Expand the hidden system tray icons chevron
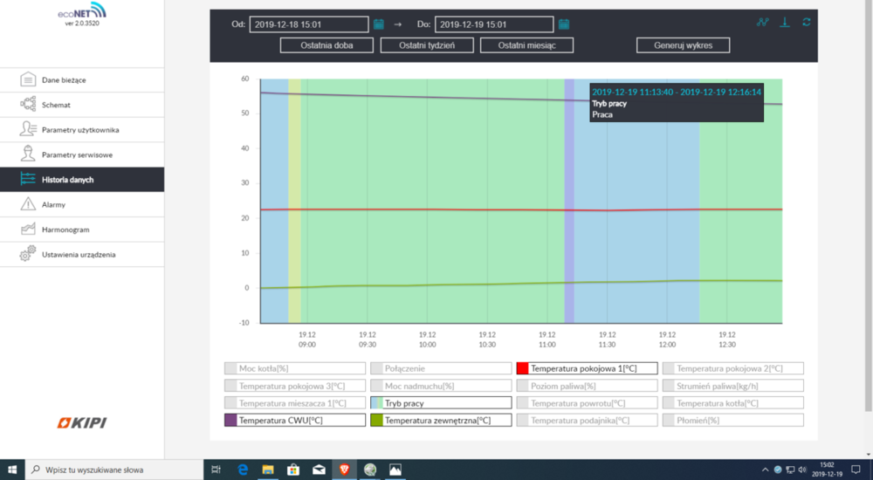873x480 pixels. [765, 470]
